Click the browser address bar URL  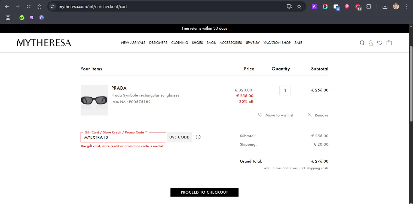(93, 7)
